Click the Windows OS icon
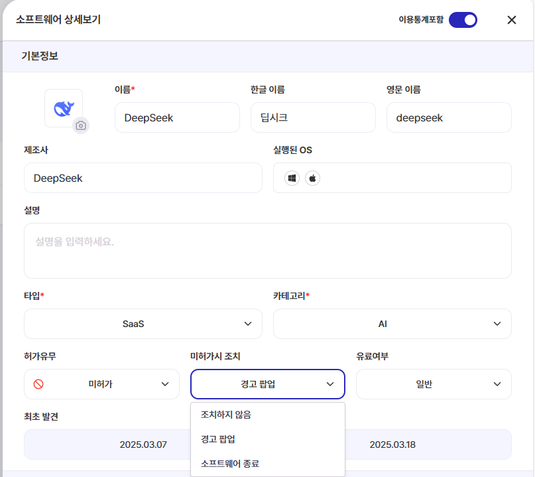The width and height of the screenshot is (535, 477). (292, 178)
